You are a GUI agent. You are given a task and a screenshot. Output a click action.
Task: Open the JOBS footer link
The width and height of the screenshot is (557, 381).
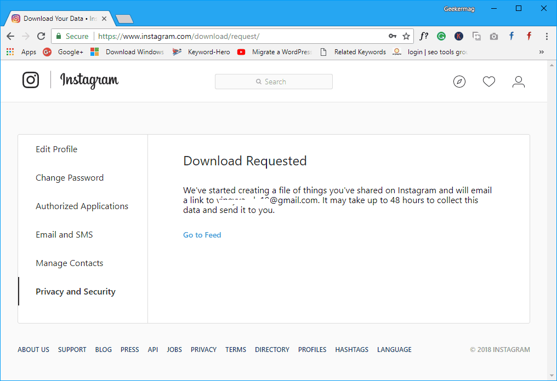tap(174, 349)
